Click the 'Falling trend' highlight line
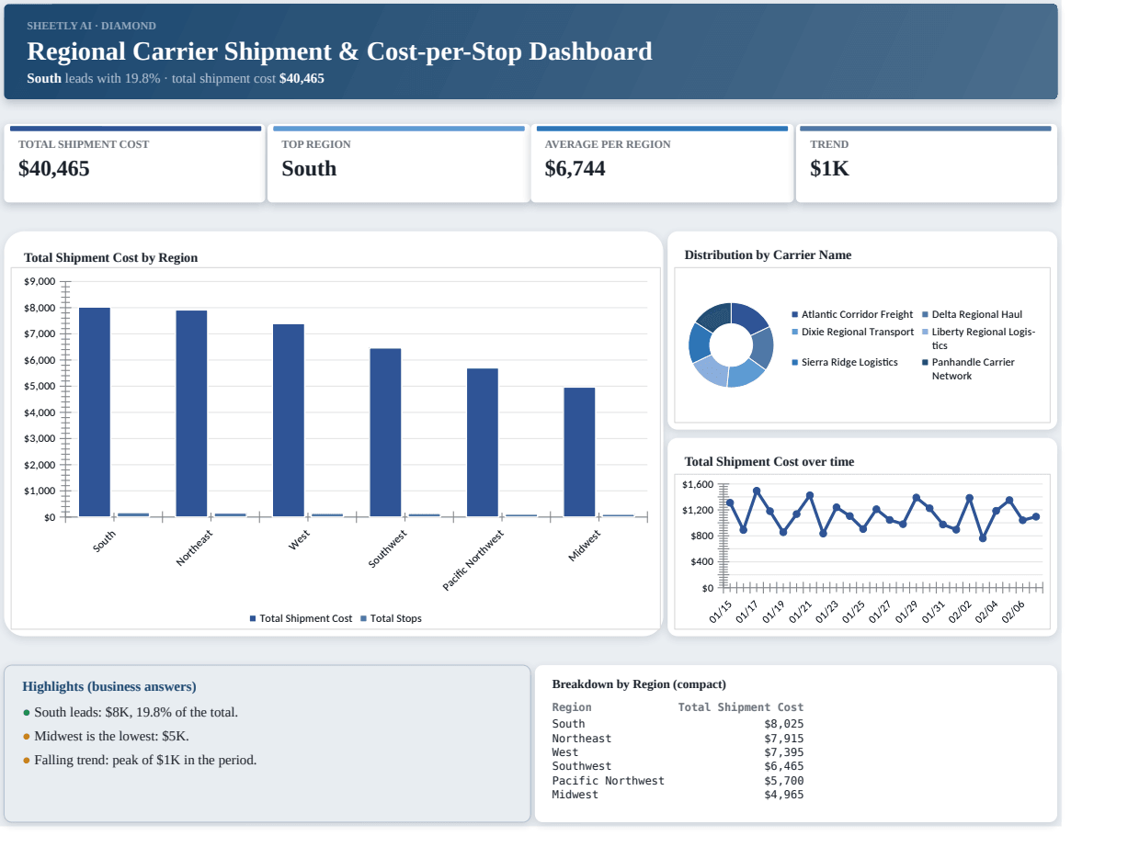The image size is (1128, 847). click(x=140, y=760)
